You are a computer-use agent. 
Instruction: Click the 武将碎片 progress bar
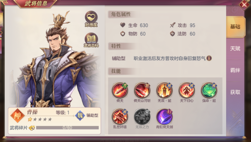67,128
